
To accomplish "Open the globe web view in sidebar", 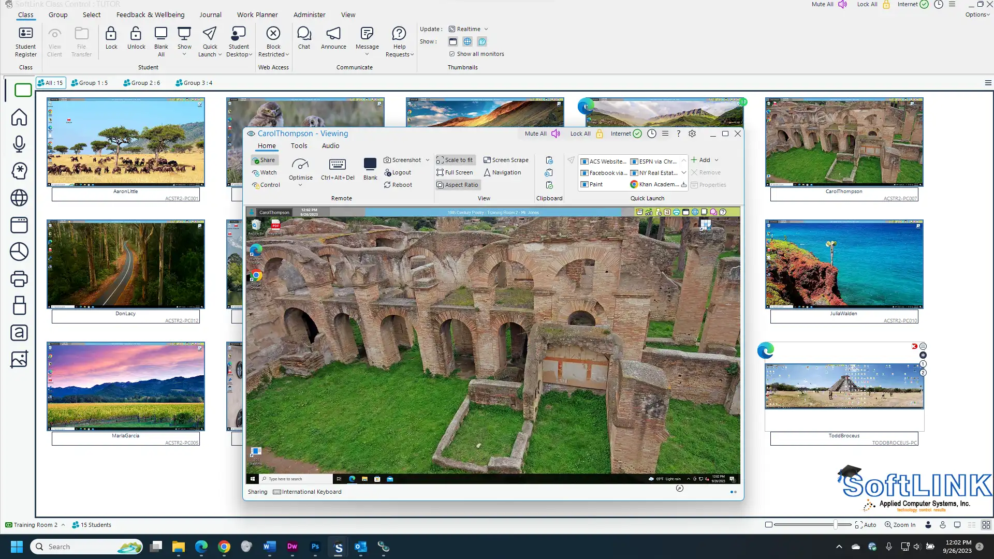I will (19, 198).
